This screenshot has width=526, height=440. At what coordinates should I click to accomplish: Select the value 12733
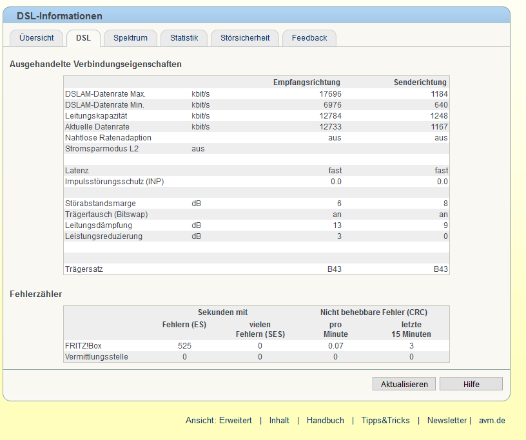(330, 127)
